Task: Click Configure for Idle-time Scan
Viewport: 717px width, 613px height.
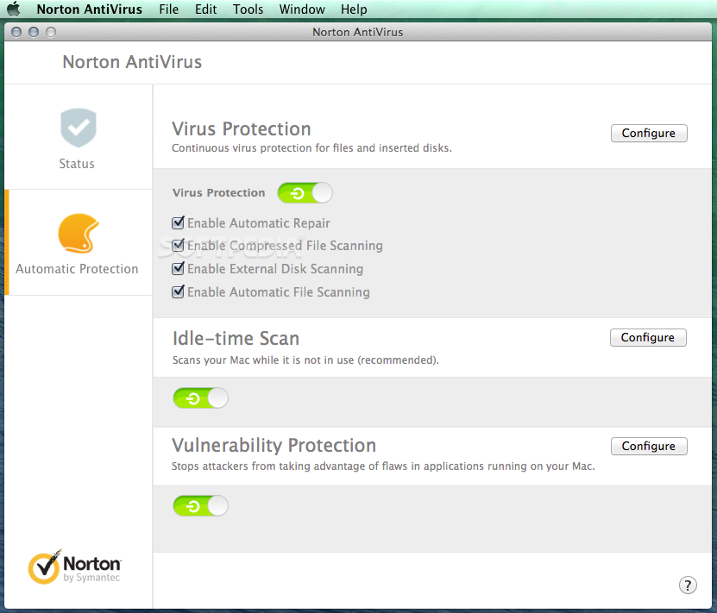Action: click(x=648, y=338)
